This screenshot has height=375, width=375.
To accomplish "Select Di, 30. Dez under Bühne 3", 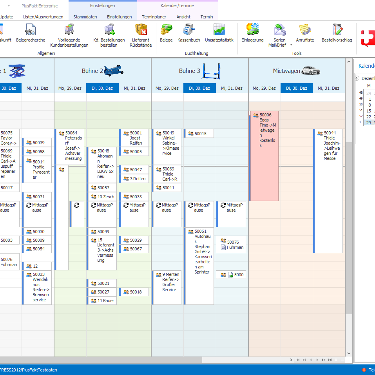I will (x=199, y=88).
